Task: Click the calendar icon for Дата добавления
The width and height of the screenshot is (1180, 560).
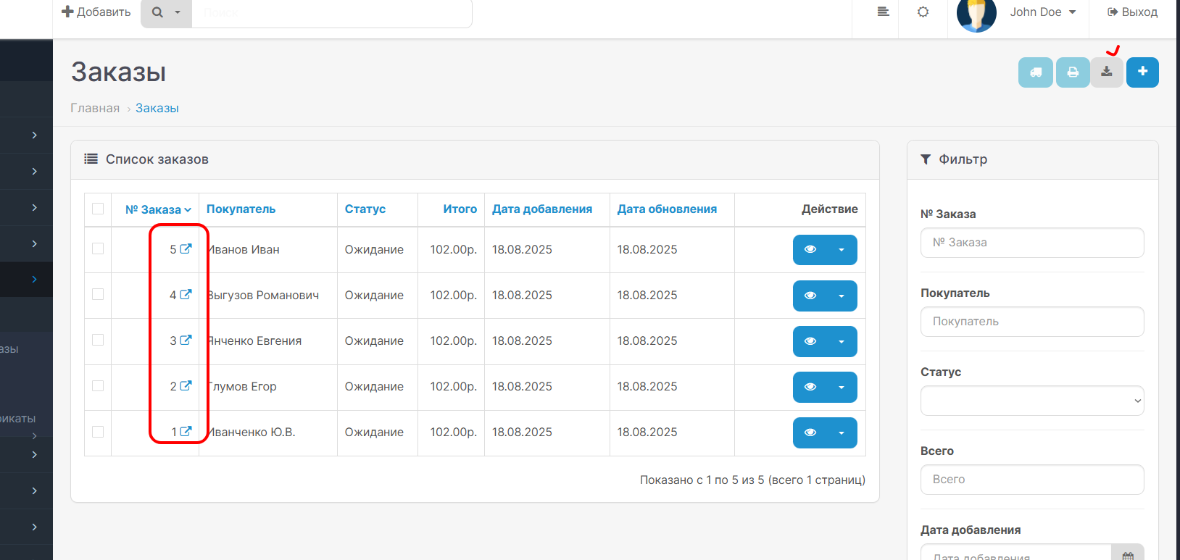Action: tap(1127, 555)
